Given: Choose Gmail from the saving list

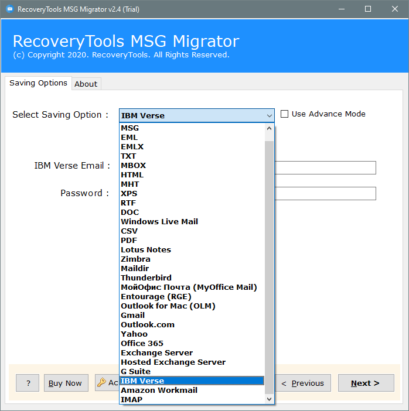Looking at the screenshot, I should [192, 316].
